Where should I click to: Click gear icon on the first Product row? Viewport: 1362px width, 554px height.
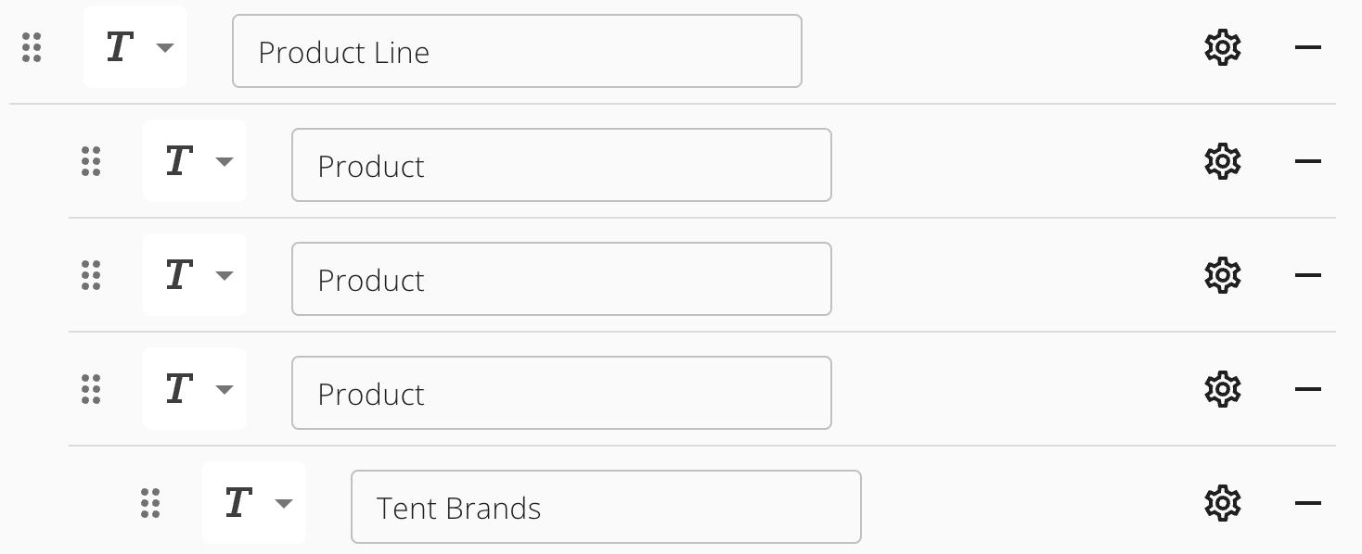click(1222, 161)
